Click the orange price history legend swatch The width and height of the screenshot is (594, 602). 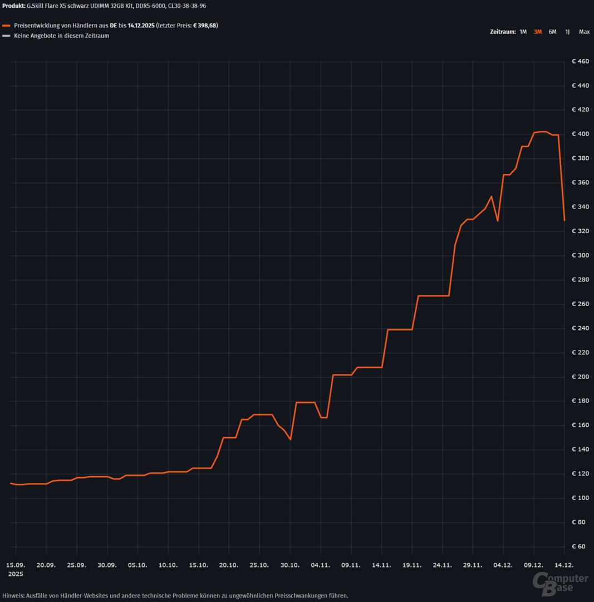tap(7, 26)
